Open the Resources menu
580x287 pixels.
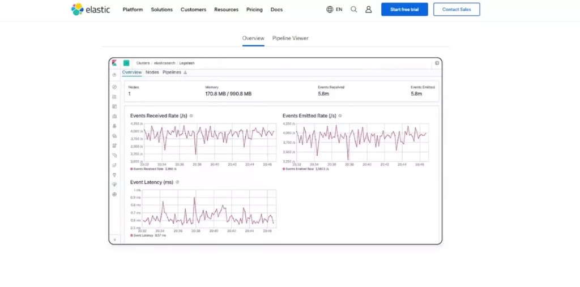227,10
